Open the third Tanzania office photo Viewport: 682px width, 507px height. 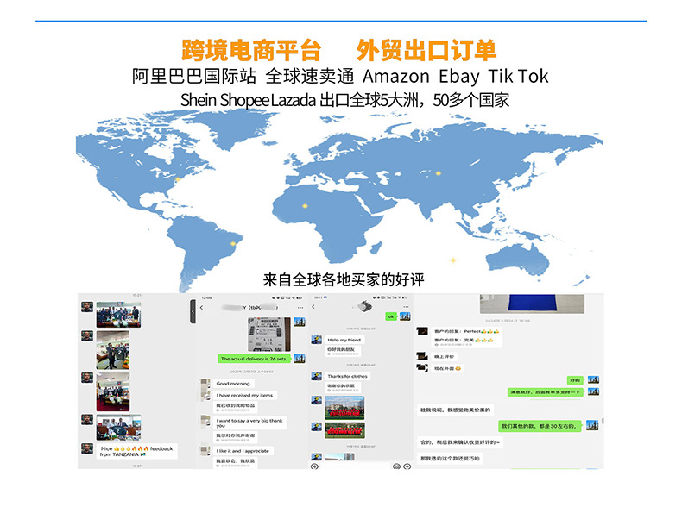pos(112,391)
